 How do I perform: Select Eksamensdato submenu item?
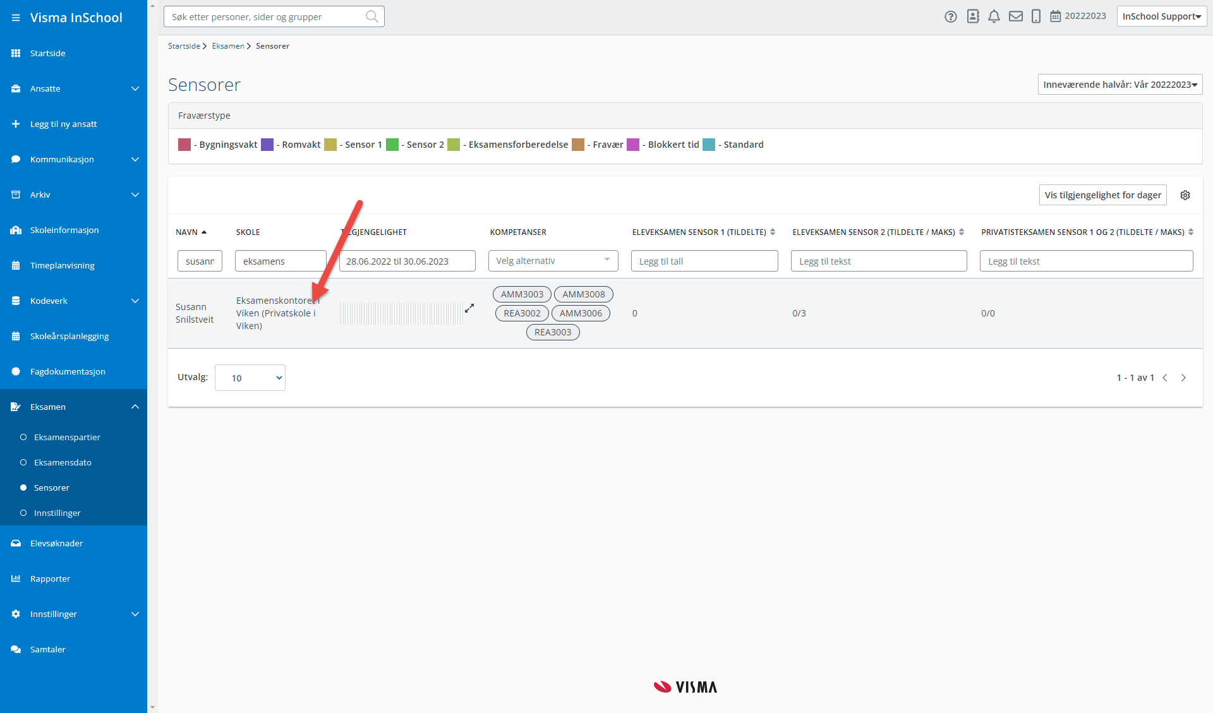coord(63,462)
